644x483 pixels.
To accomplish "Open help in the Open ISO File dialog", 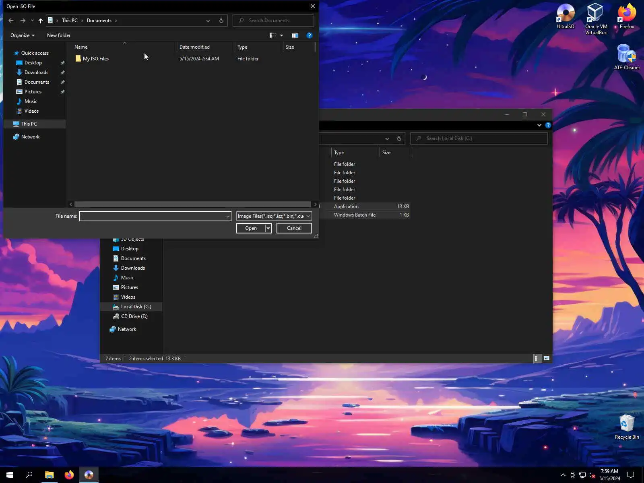I will pyautogui.click(x=310, y=35).
